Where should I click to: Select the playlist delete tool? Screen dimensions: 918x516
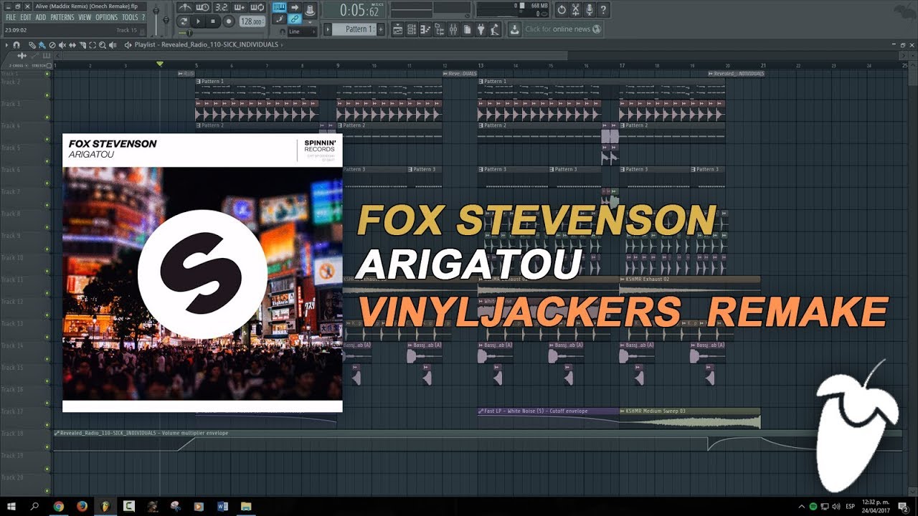pyautogui.click(x=52, y=45)
